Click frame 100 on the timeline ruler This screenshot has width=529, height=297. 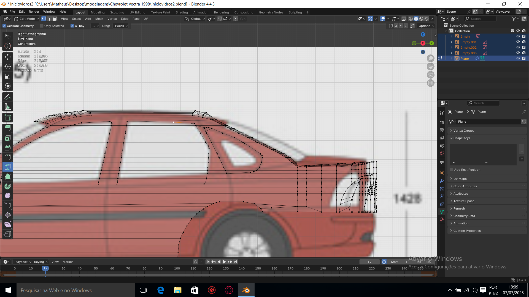177,268
